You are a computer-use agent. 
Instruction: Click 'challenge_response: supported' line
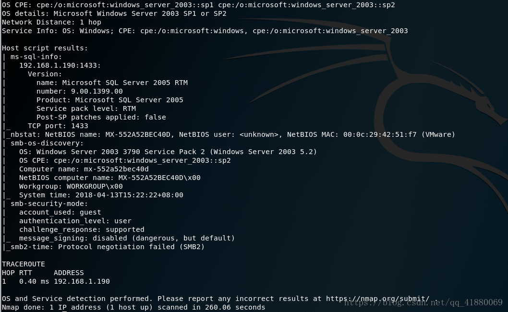tap(82, 229)
